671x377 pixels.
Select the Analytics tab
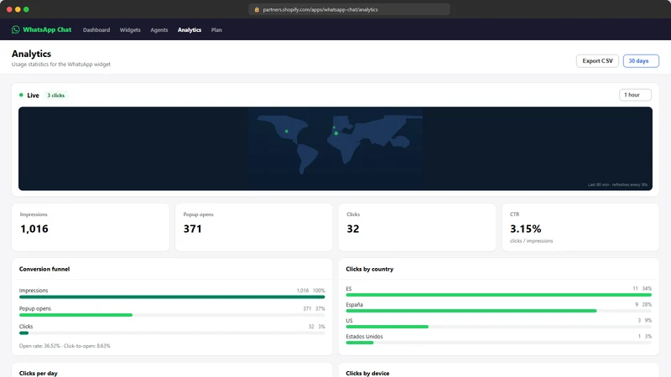point(190,30)
